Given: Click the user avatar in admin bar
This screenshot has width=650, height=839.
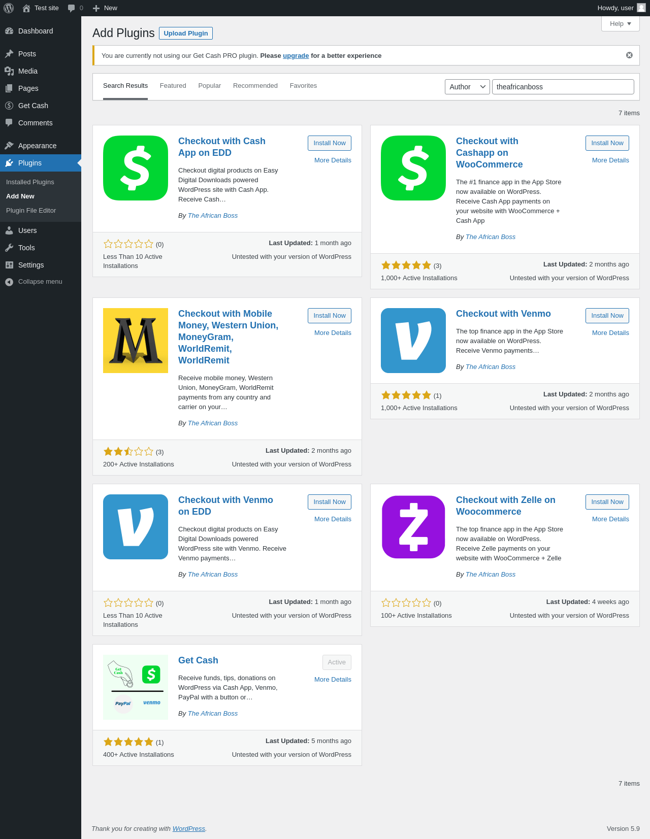Looking at the screenshot, I should tap(641, 8).
